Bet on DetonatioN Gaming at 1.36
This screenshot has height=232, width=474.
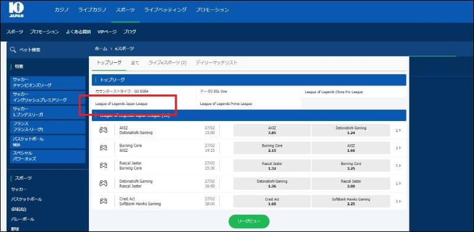coord(272,183)
